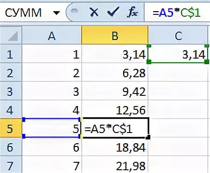Click cell B1 with value 3,14
This screenshot has height=173, width=210.
115,54
